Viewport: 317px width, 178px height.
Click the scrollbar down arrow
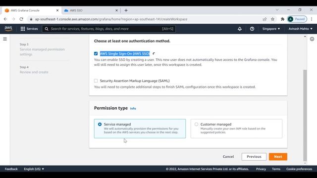(305, 163)
